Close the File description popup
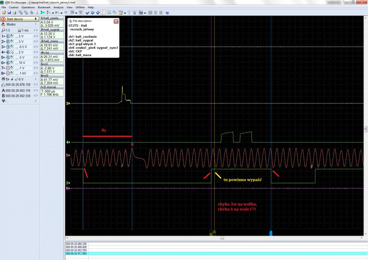 pyautogui.click(x=115, y=21)
